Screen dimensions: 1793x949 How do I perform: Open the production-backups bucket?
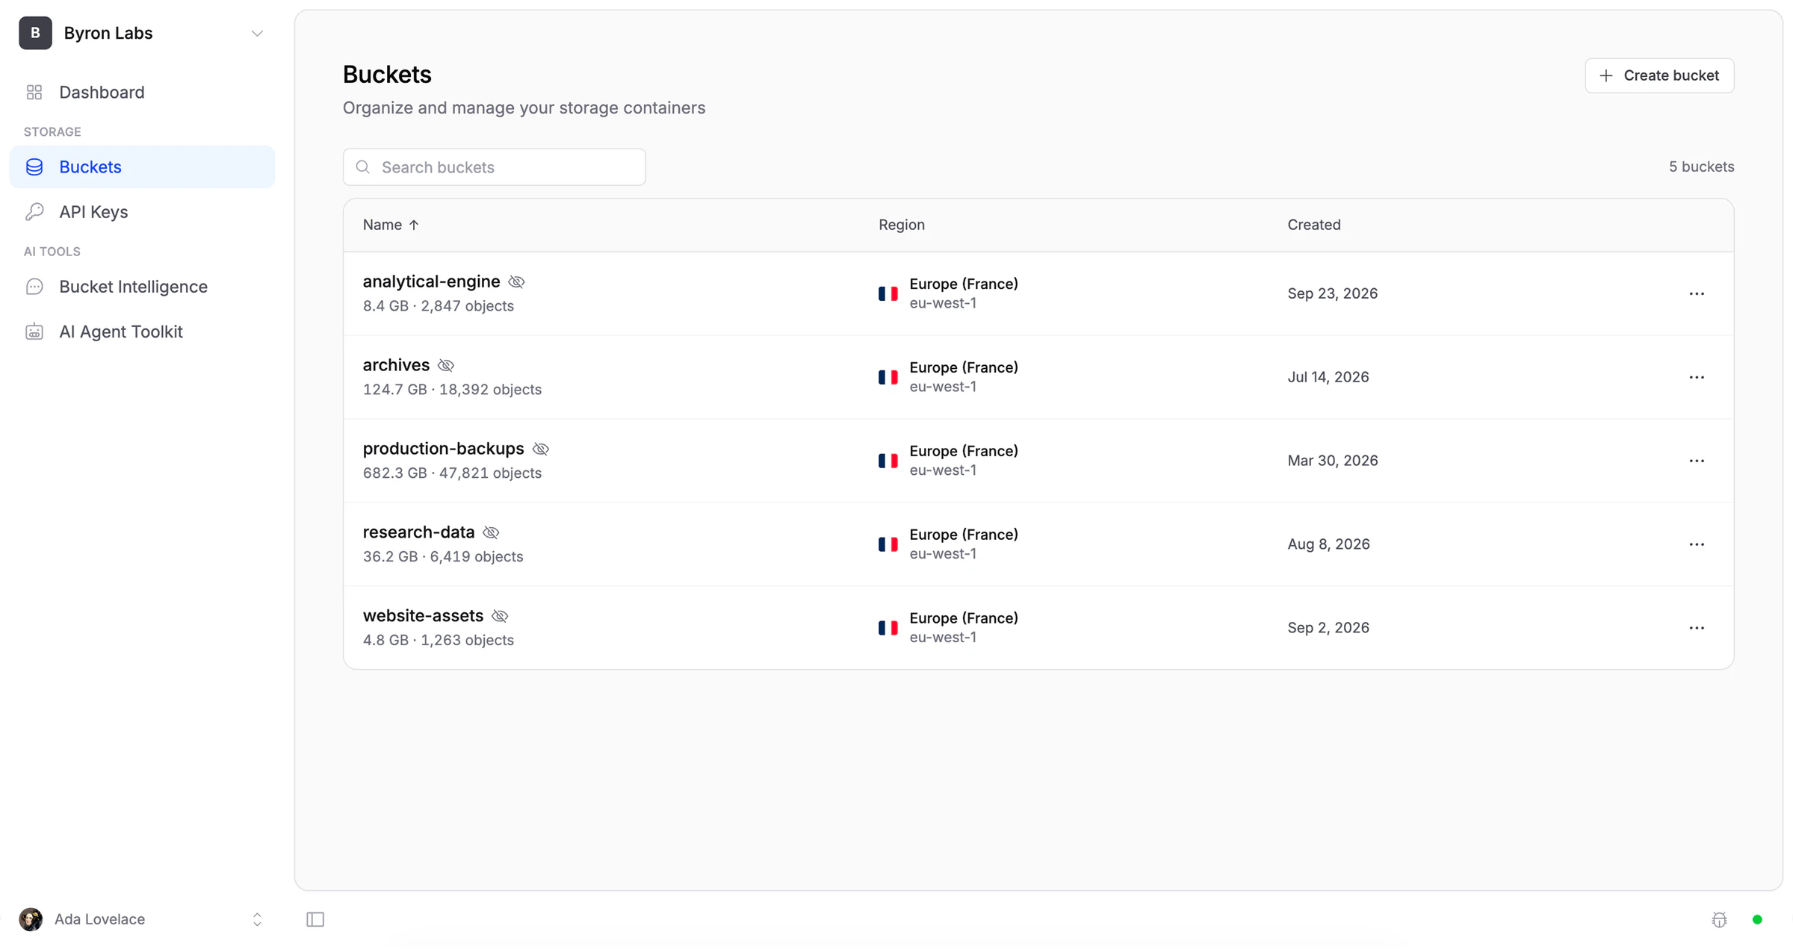point(443,449)
